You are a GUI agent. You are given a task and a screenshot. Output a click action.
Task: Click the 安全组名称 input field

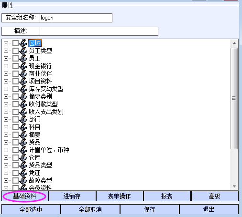click(76, 18)
